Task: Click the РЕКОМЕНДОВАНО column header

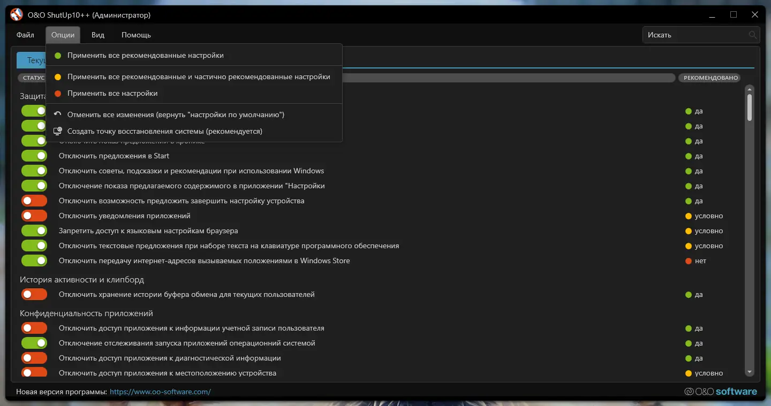Action: pos(710,78)
